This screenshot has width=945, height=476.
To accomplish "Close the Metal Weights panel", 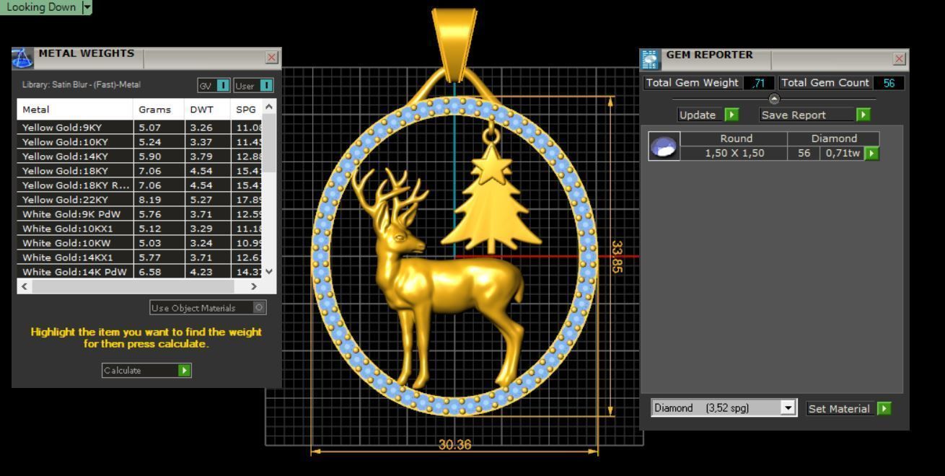I will pyautogui.click(x=272, y=57).
